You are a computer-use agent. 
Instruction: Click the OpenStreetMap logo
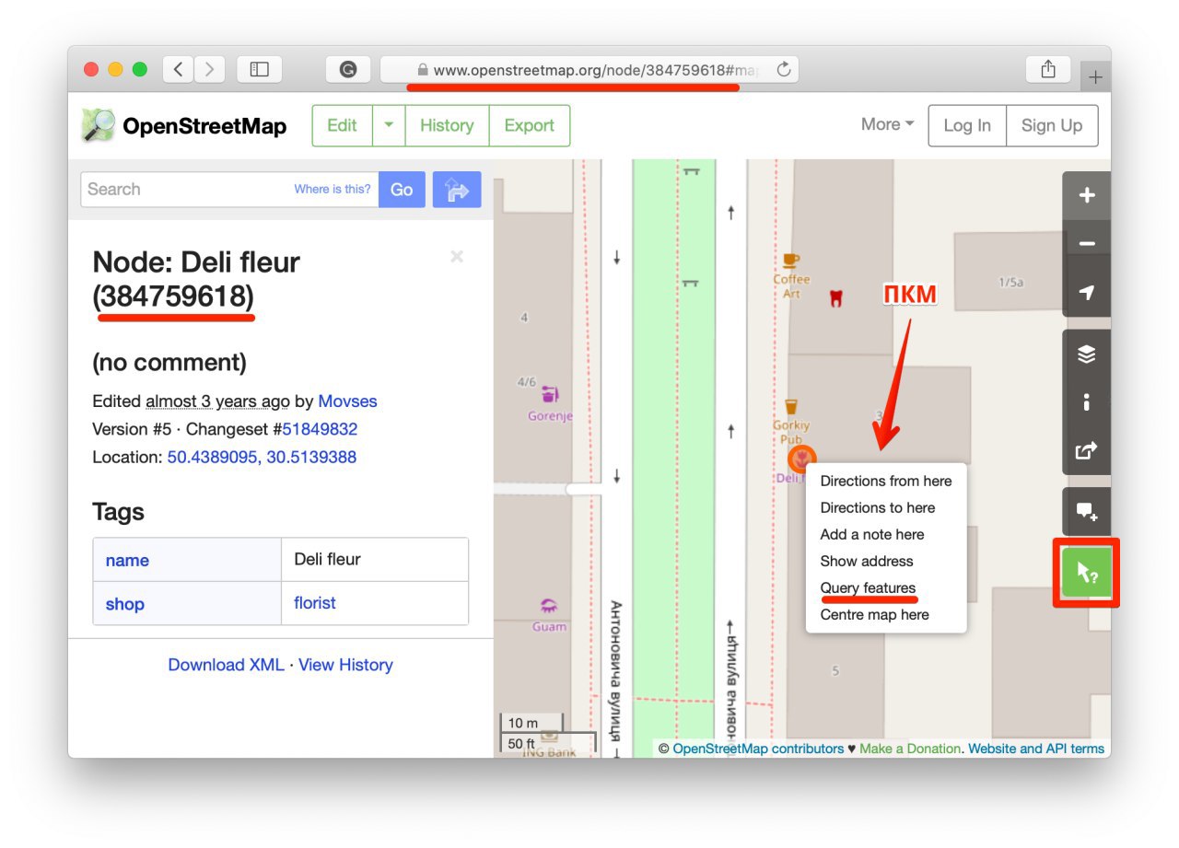coord(184,126)
